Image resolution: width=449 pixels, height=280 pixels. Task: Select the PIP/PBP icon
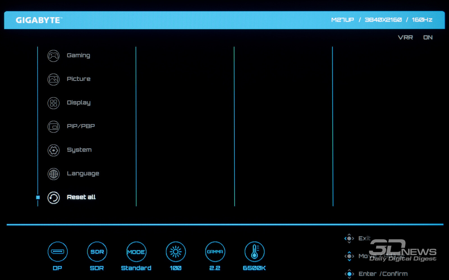[53, 127]
